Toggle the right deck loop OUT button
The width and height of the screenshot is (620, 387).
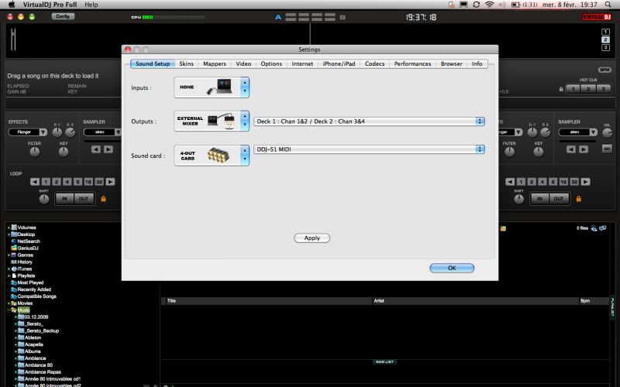click(x=556, y=199)
